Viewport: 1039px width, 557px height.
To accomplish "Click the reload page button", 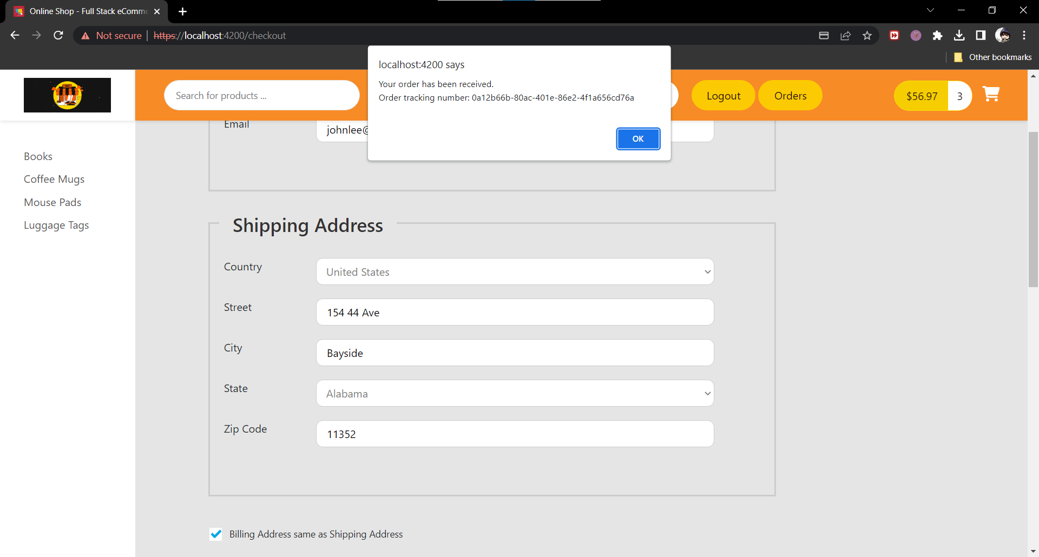I will point(58,35).
